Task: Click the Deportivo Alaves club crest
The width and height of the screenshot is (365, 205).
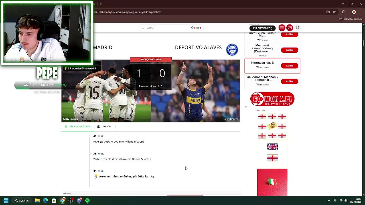Action: [x=232, y=50]
